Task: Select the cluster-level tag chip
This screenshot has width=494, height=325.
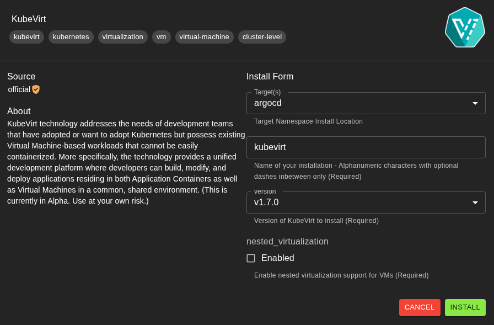Action: 262,37
